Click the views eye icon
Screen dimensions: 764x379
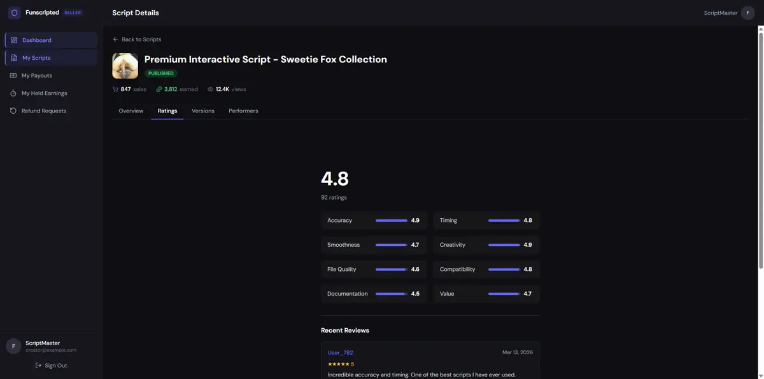pyautogui.click(x=211, y=89)
